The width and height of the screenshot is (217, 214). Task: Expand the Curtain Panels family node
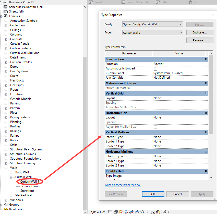coord(6,44)
